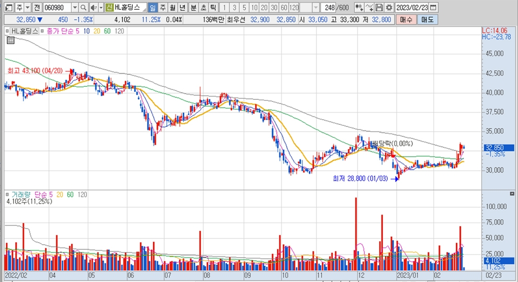518x282 pixels.
Task: Toggle HL홀딩스 price series marker box
Action: coord(8,31)
